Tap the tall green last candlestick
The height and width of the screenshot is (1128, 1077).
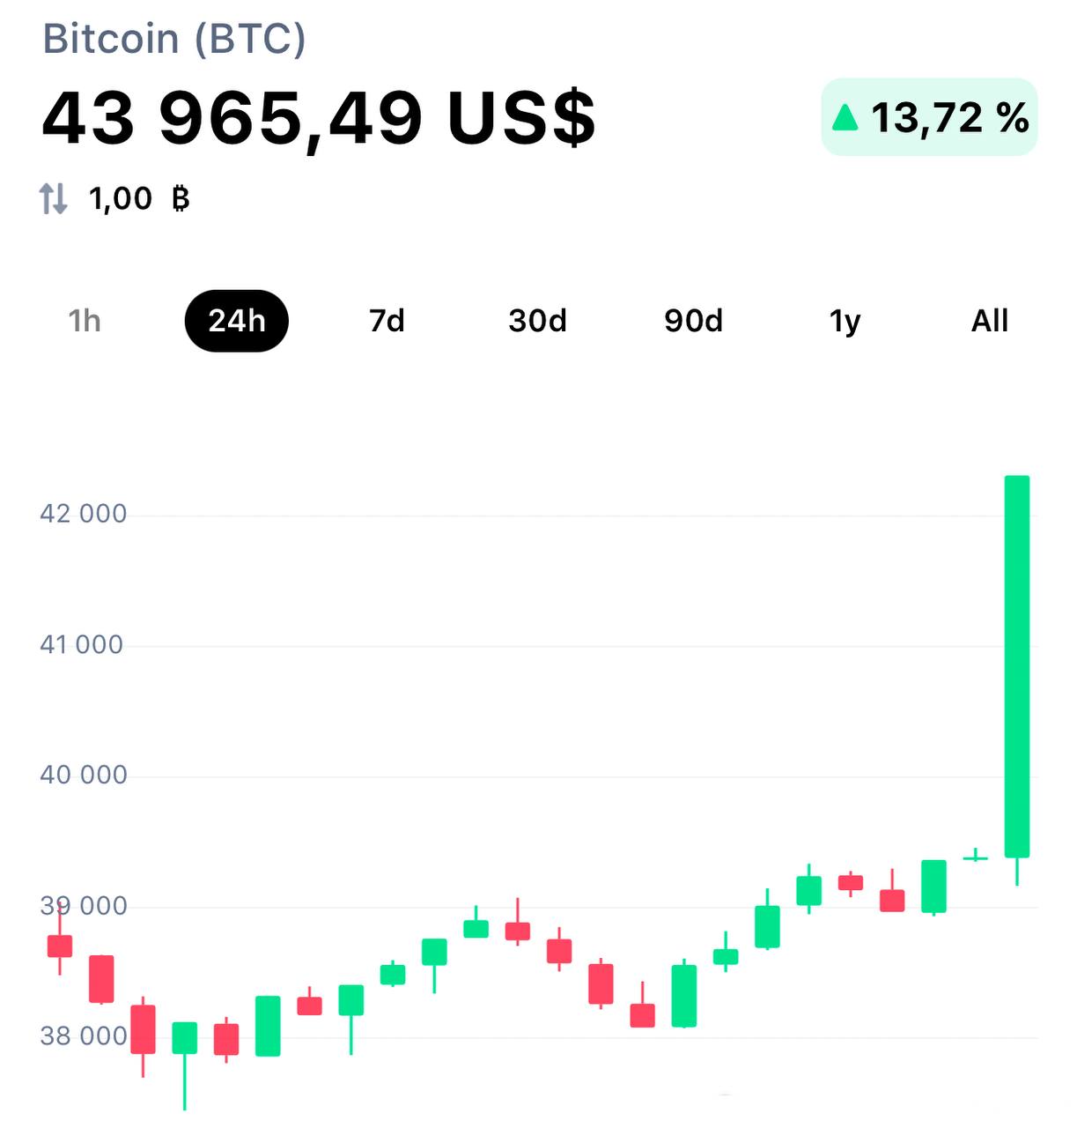[x=1017, y=666]
